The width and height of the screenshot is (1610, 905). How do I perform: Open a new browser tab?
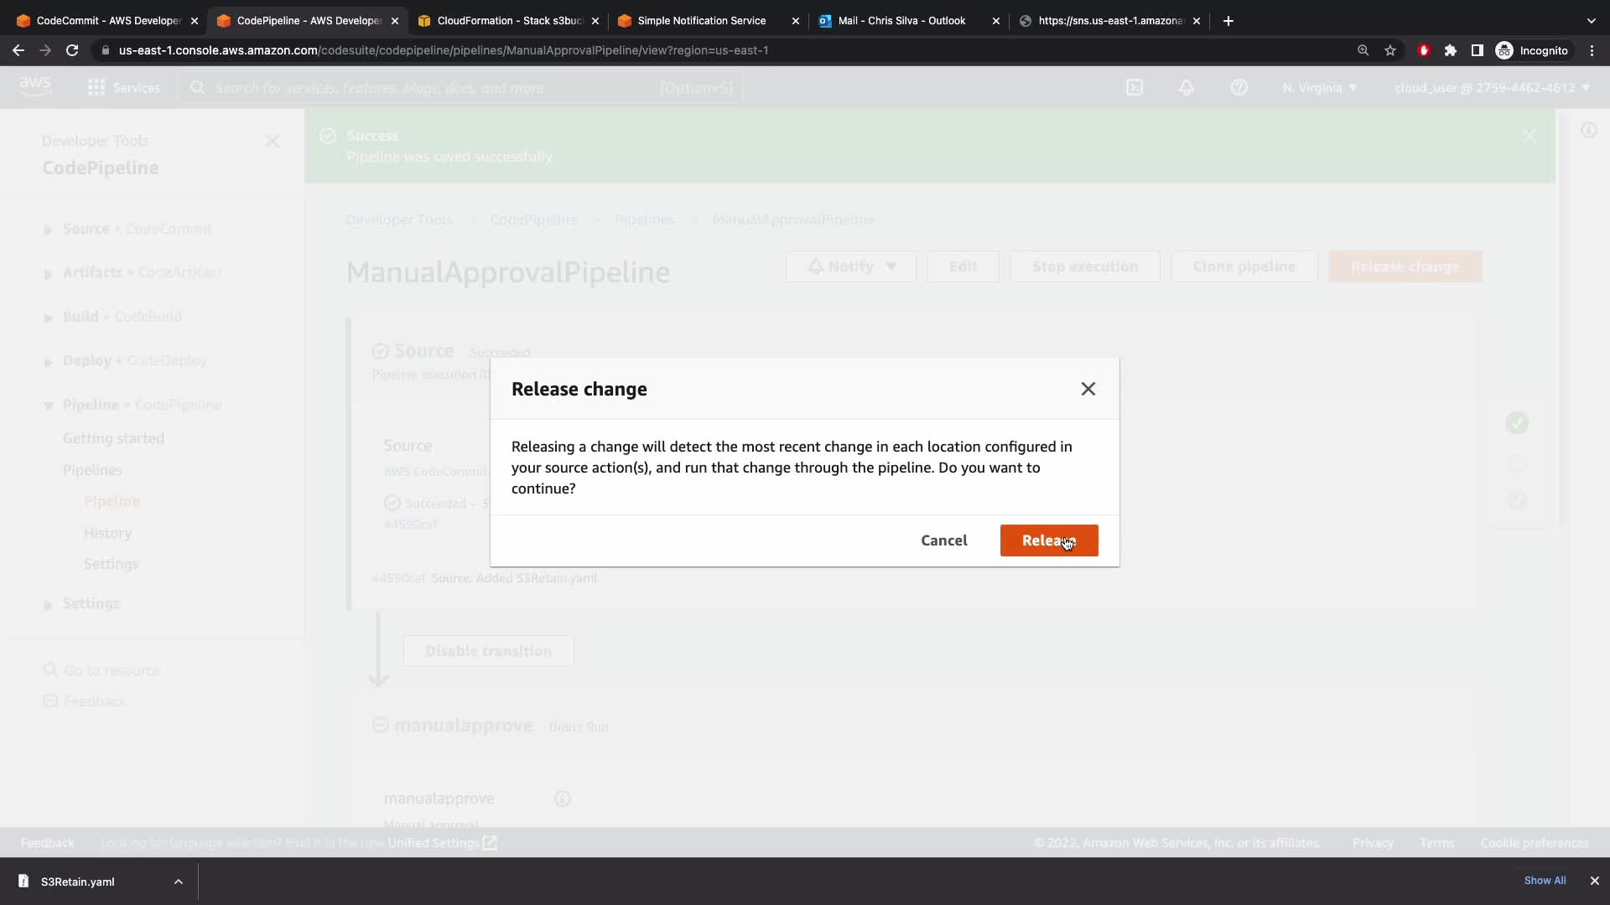pos(1228,21)
